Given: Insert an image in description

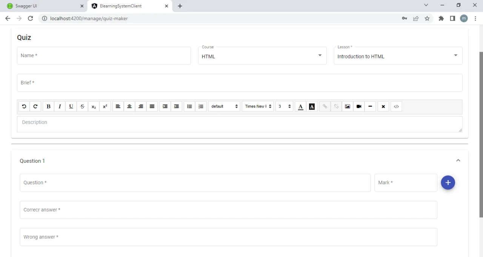Looking at the screenshot, I should (348, 107).
